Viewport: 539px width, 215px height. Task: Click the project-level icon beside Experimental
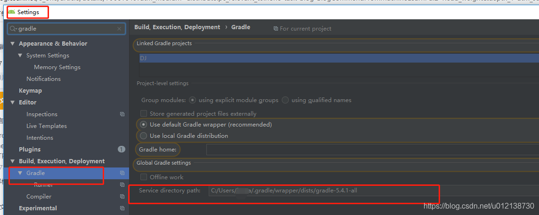(122, 208)
